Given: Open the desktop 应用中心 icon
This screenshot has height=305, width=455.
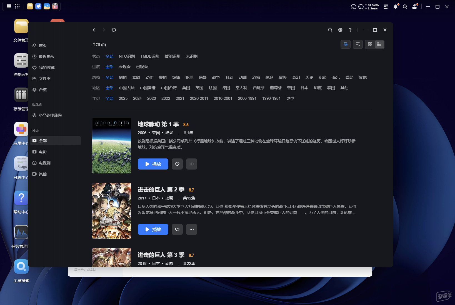Looking at the screenshot, I should [x=21, y=129].
